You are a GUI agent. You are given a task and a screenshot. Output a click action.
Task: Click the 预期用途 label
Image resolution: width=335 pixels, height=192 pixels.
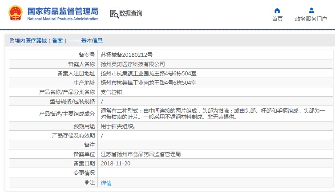(x=84, y=126)
